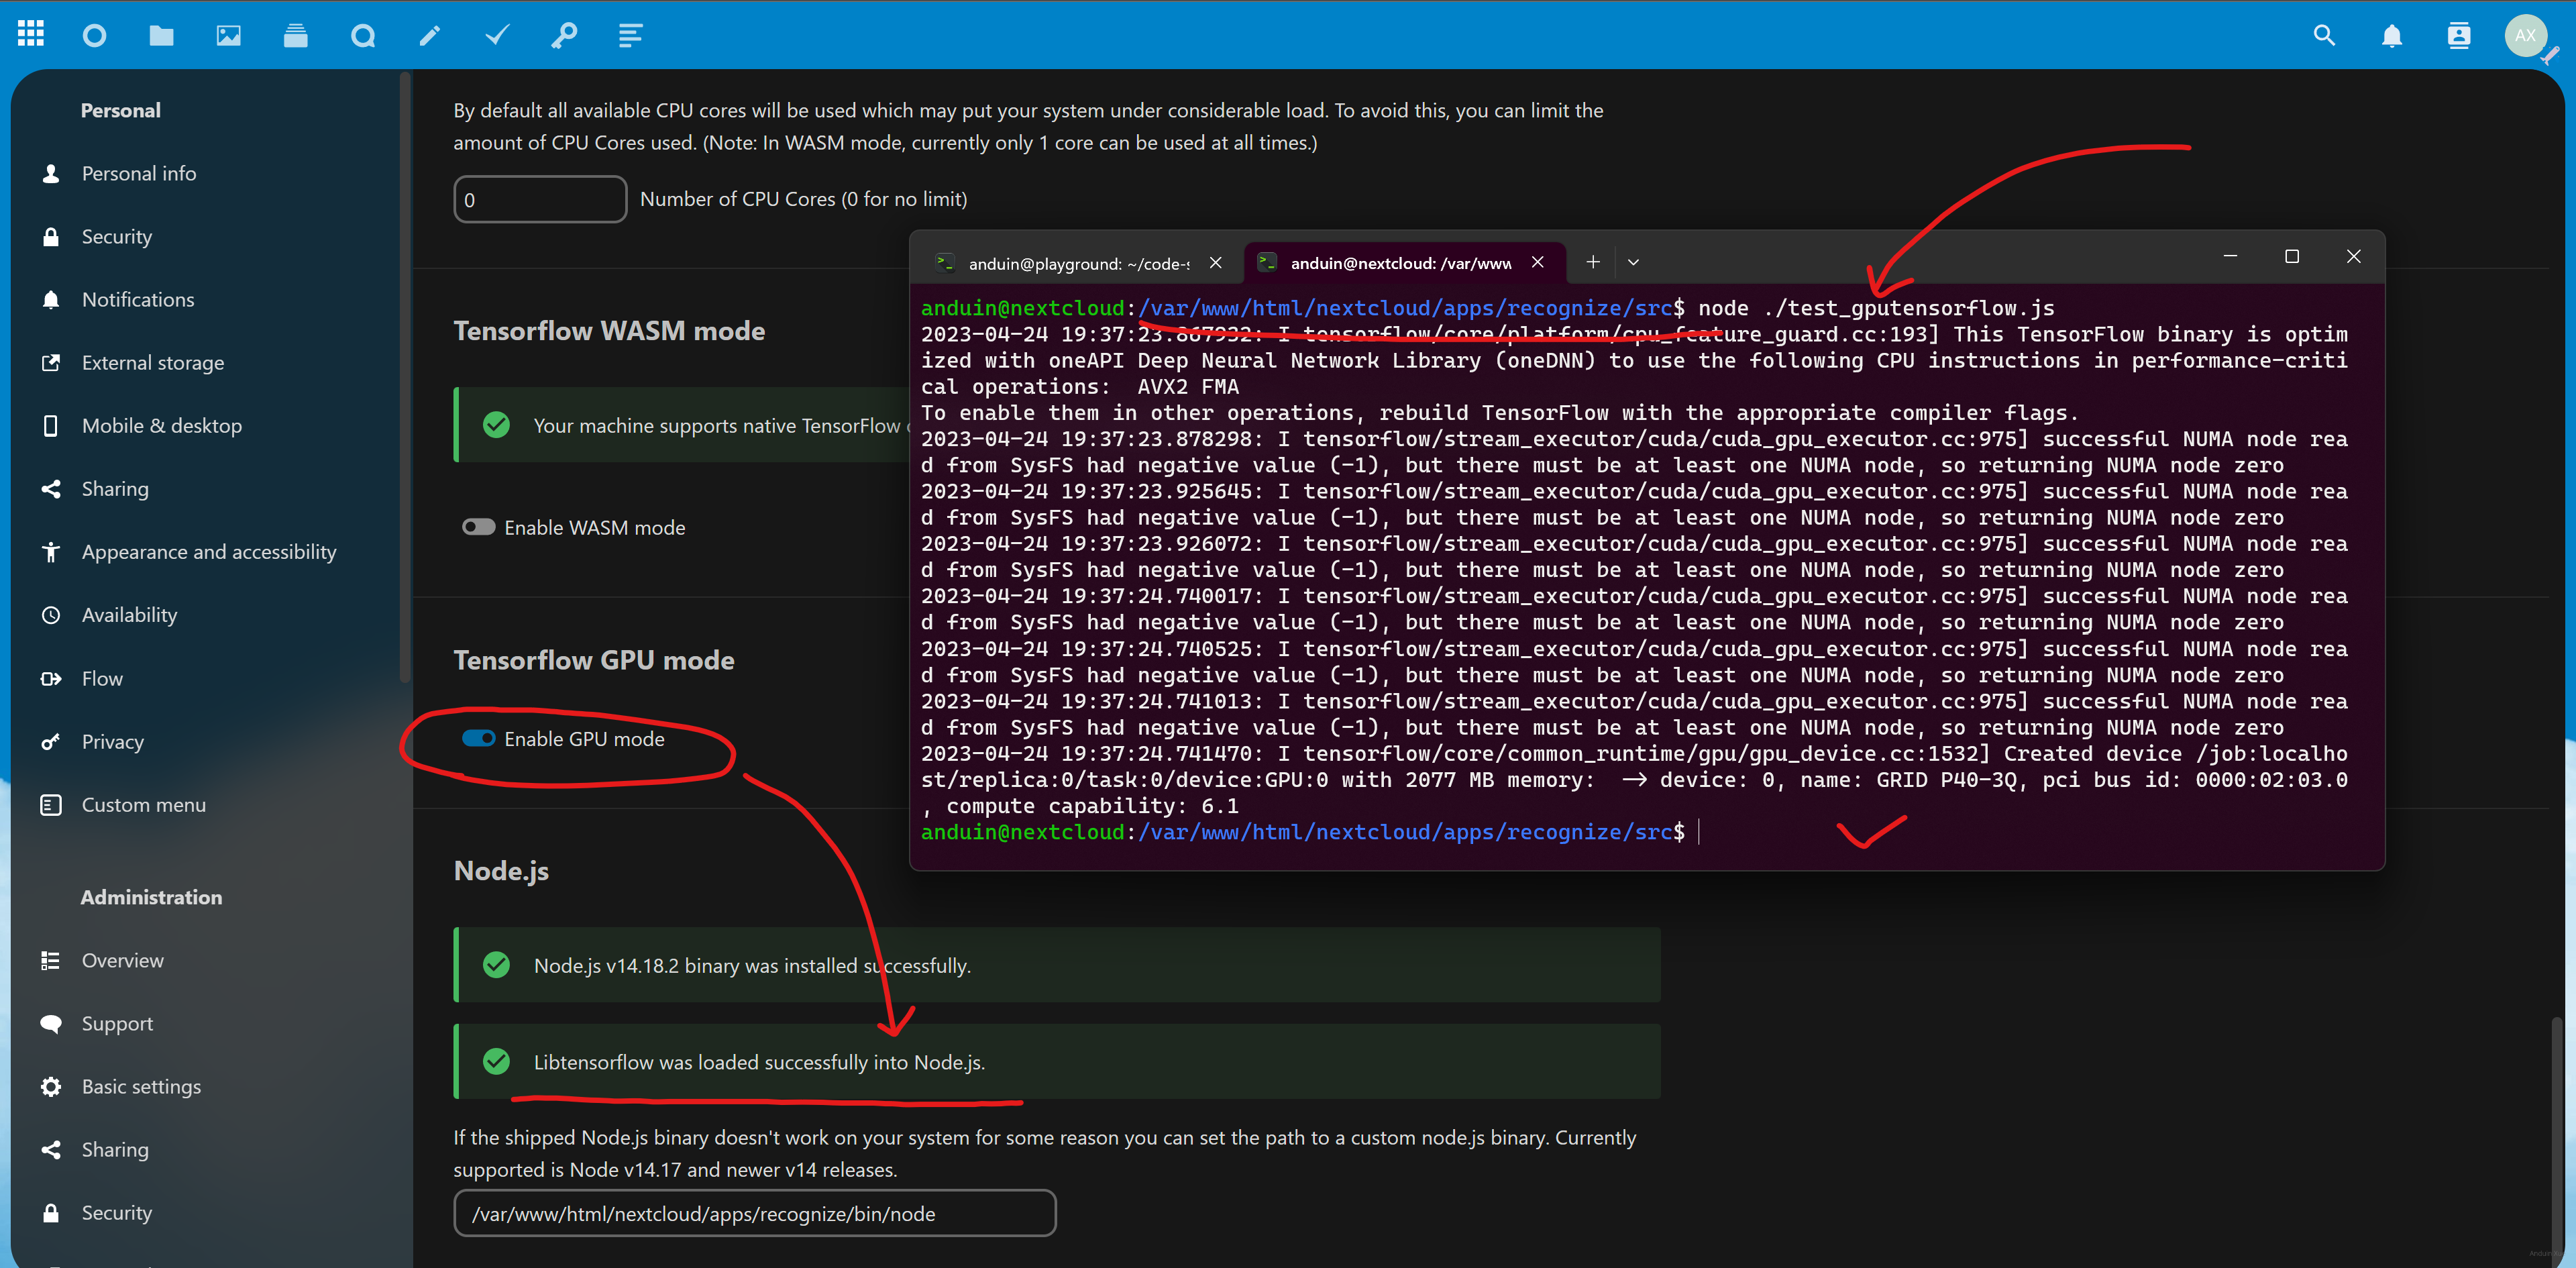Screen dimensions: 2576x1268
Task: Toggle the Enable WASM mode switch
Action: 478,527
